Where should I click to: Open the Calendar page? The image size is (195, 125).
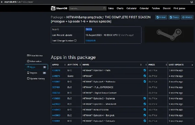point(144,8)
